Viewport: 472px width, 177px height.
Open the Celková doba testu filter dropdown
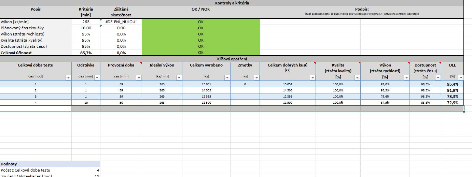[x=68, y=78]
